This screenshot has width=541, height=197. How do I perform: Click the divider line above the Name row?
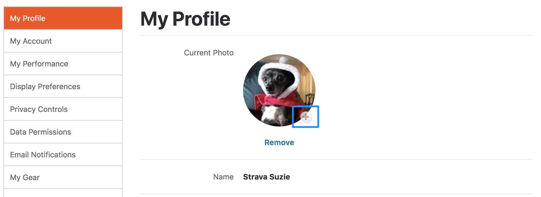coord(336,159)
